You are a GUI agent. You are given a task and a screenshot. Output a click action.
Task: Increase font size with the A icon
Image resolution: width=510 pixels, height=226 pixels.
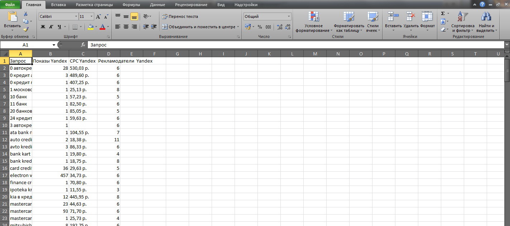(98, 16)
